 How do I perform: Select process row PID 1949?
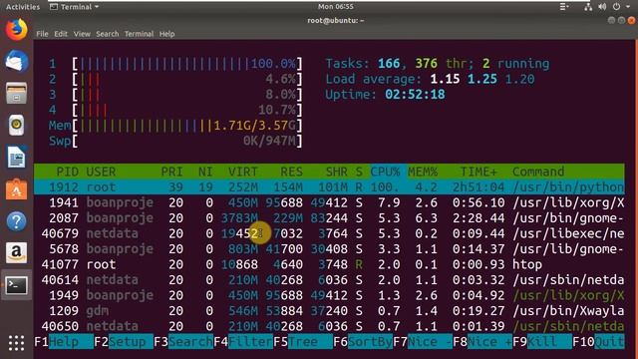tap(329, 295)
